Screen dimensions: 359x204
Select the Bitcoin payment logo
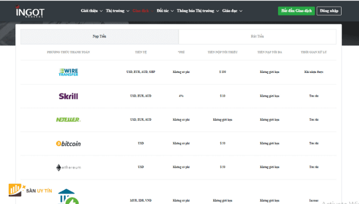[68, 144]
